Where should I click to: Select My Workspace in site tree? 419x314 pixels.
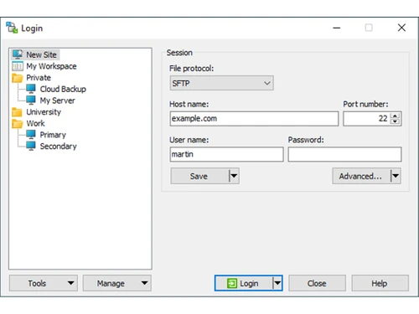51,66
